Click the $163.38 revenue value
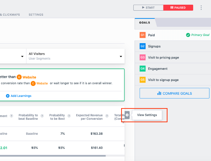The width and height of the screenshot is (211, 161). click(x=97, y=133)
